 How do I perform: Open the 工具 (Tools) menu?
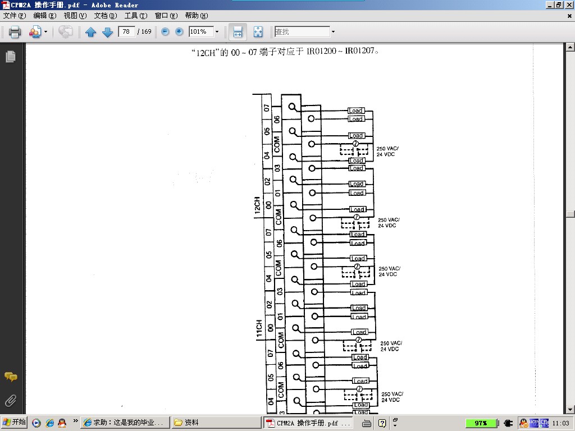click(x=135, y=16)
